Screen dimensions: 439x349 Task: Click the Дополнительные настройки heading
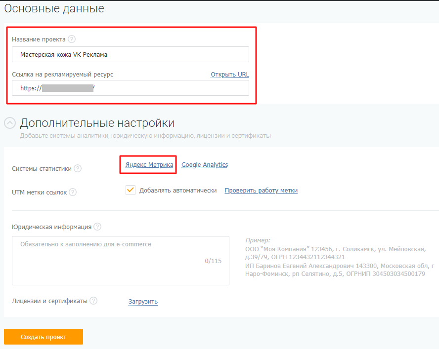click(x=97, y=123)
